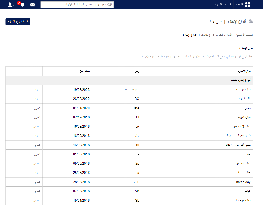Select the 25L code cell
The width and height of the screenshot is (263, 215).
point(117,182)
